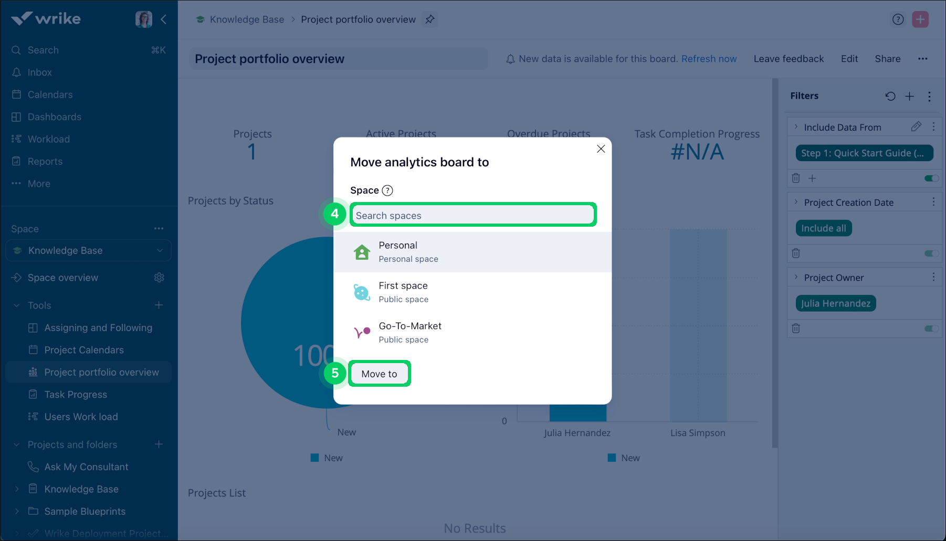Disable the Project Creation Date filter toggle
This screenshot has width=946, height=541.
coord(932,253)
